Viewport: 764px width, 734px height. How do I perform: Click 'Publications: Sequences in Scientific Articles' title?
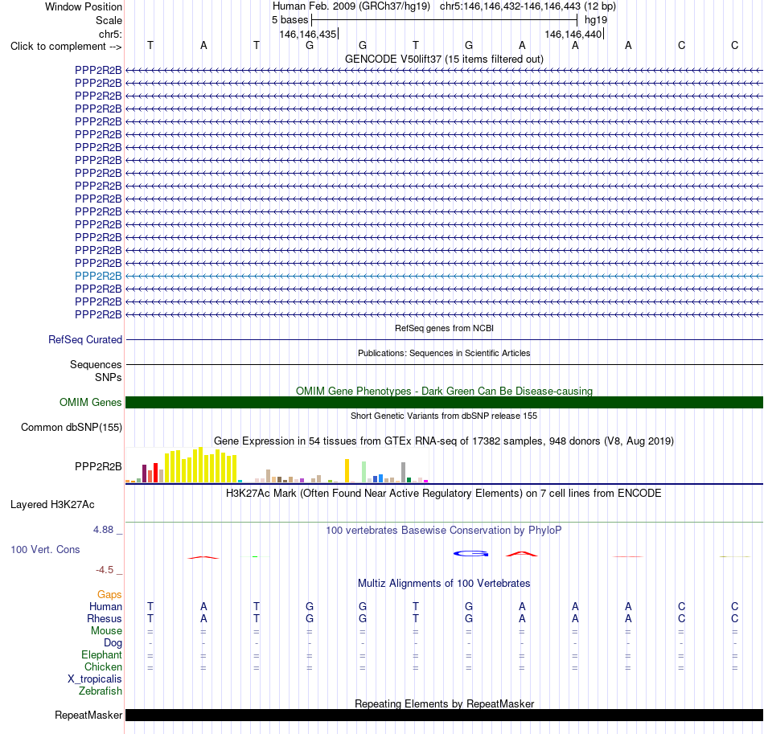pyautogui.click(x=444, y=353)
